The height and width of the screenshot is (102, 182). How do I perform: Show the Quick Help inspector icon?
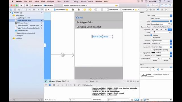pyautogui.click(x=150, y=10)
